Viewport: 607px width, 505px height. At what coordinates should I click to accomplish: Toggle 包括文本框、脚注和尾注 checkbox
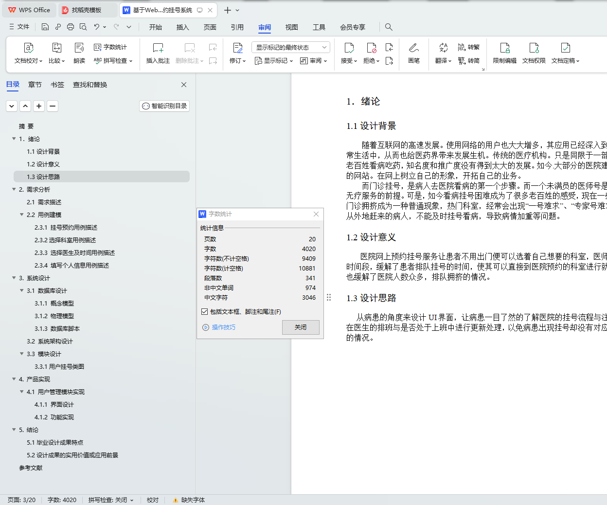pos(205,312)
